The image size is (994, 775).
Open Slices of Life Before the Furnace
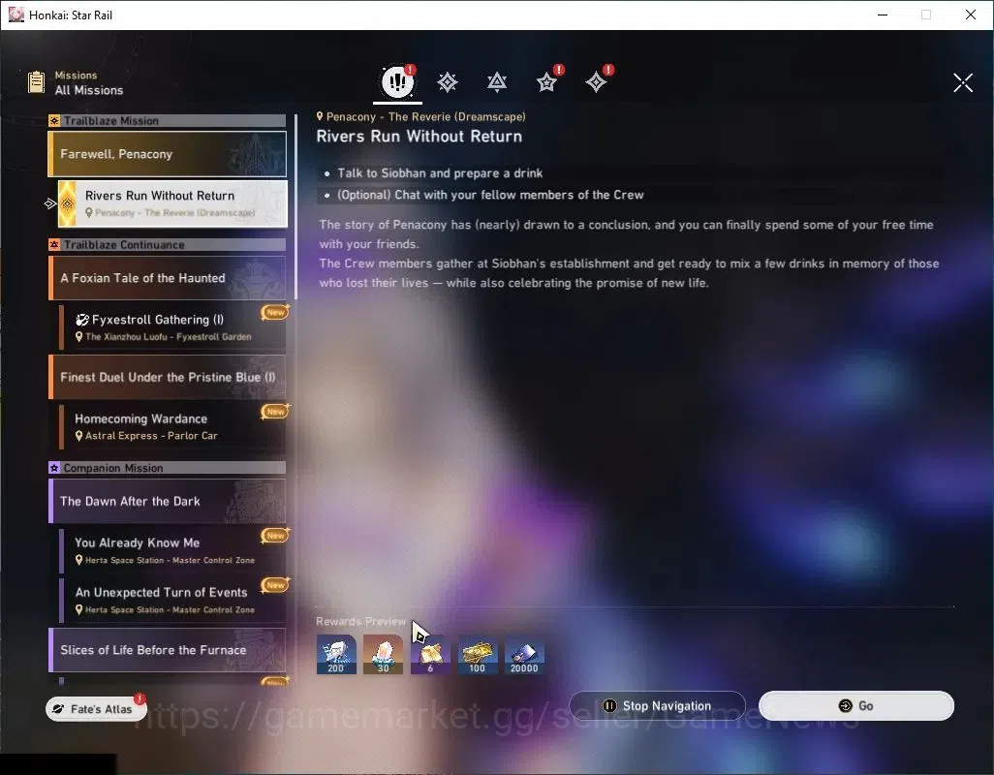coord(168,649)
